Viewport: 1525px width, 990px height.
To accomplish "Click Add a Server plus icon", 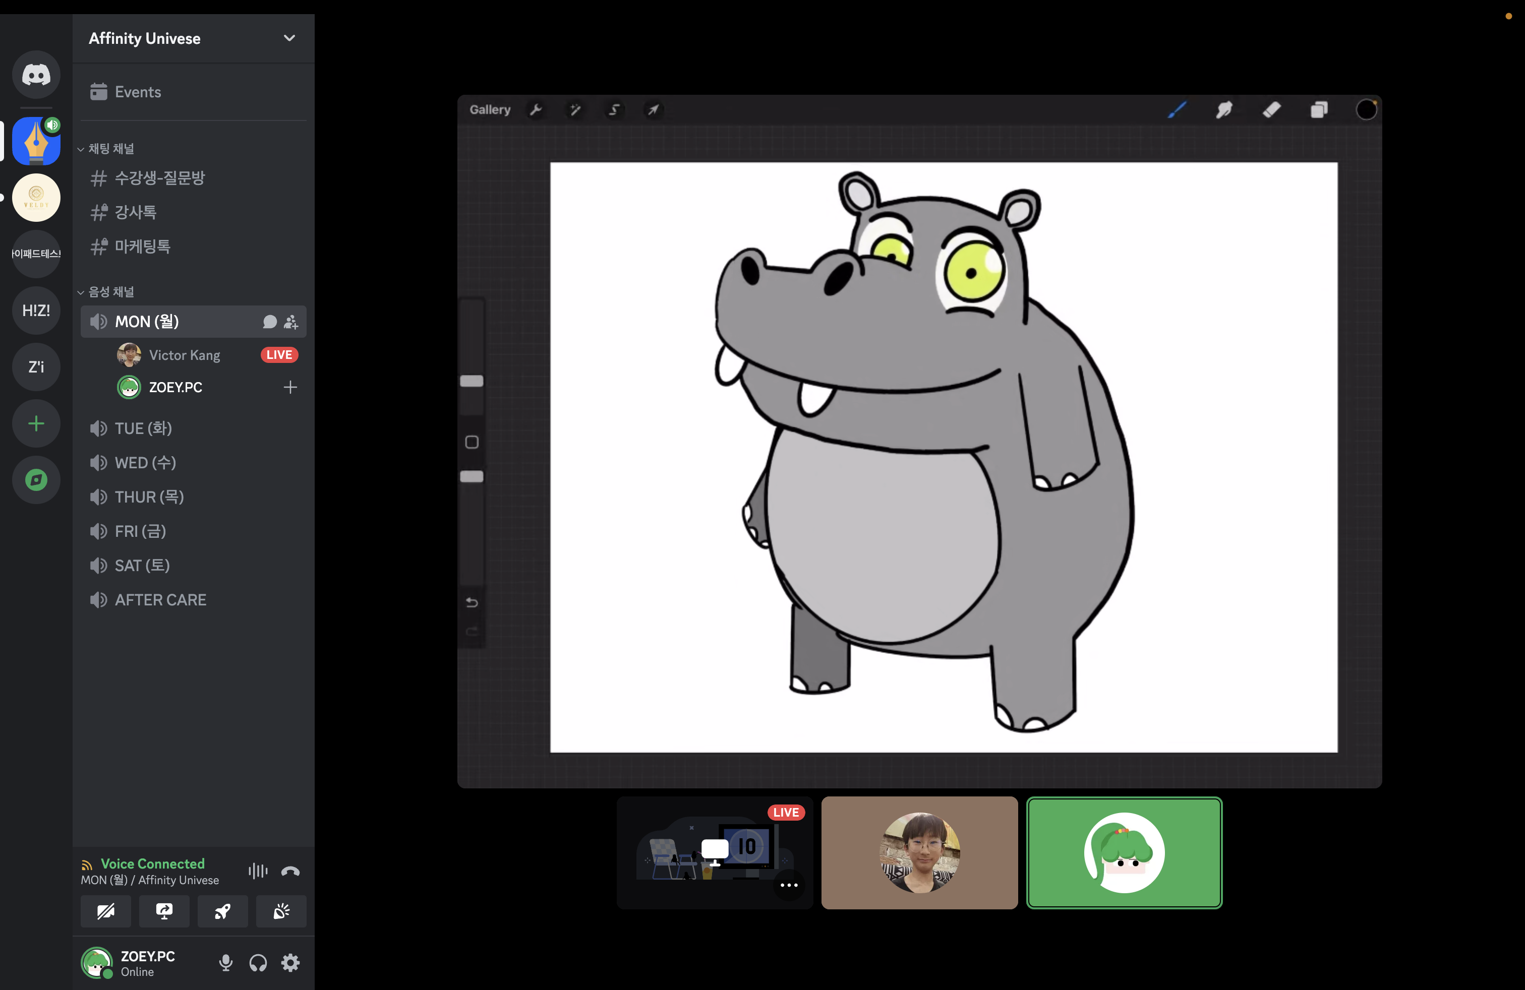I will click(x=36, y=423).
